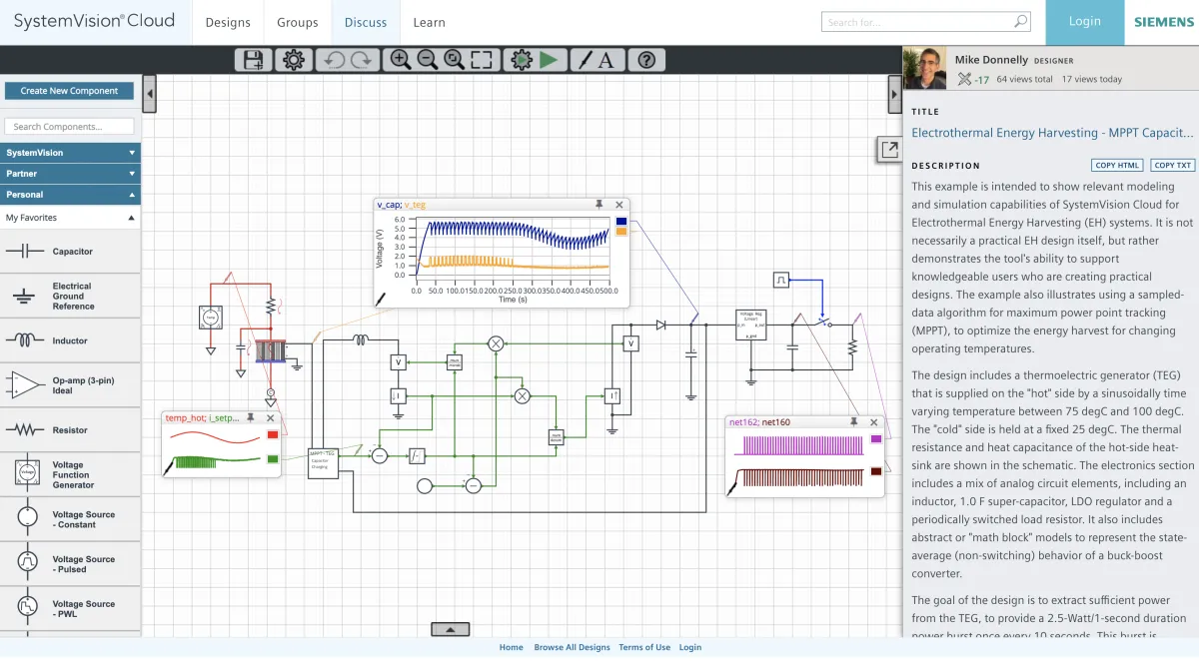Open the Groups tab
The height and width of the screenshot is (661, 1199).
(298, 22)
